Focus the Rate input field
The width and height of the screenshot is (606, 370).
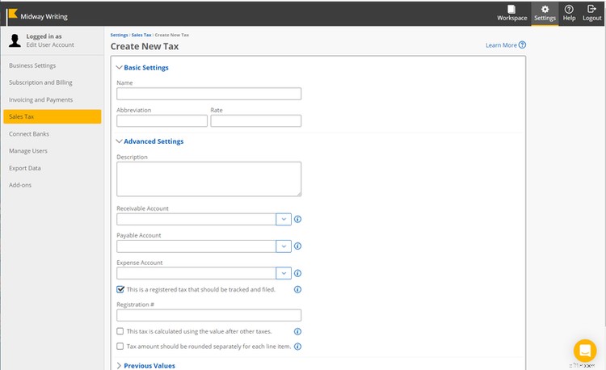tap(256, 121)
